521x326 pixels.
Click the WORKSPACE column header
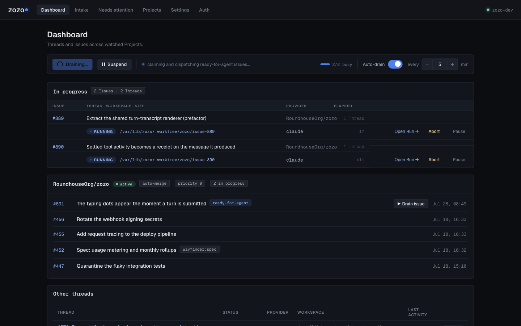tap(310, 312)
